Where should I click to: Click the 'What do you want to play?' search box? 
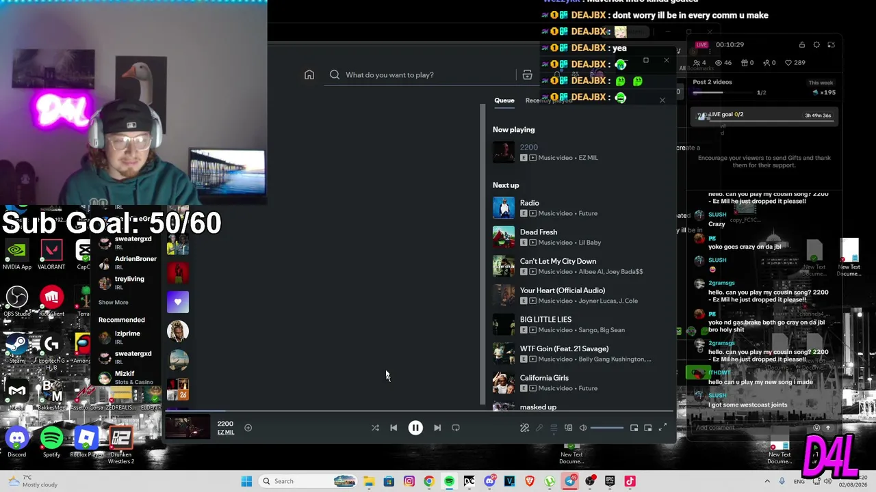click(421, 75)
